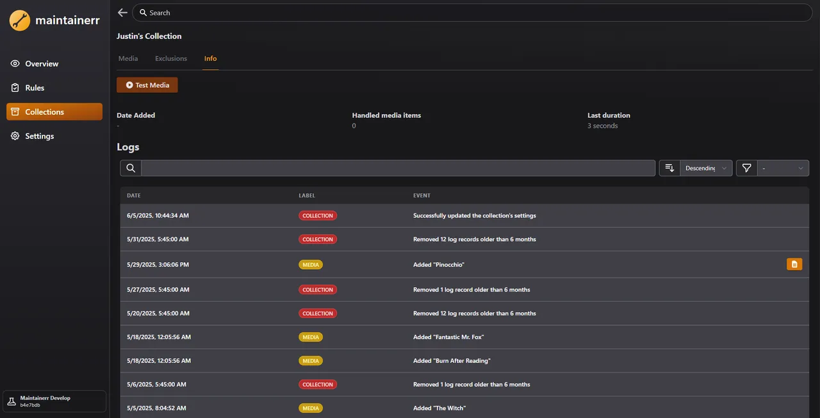Click the sort-order icon next to Descending

pyautogui.click(x=669, y=167)
